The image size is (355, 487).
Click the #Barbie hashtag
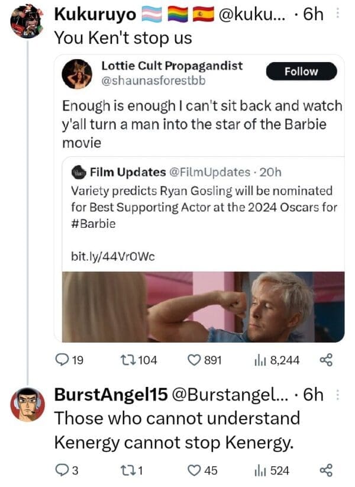click(93, 224)
